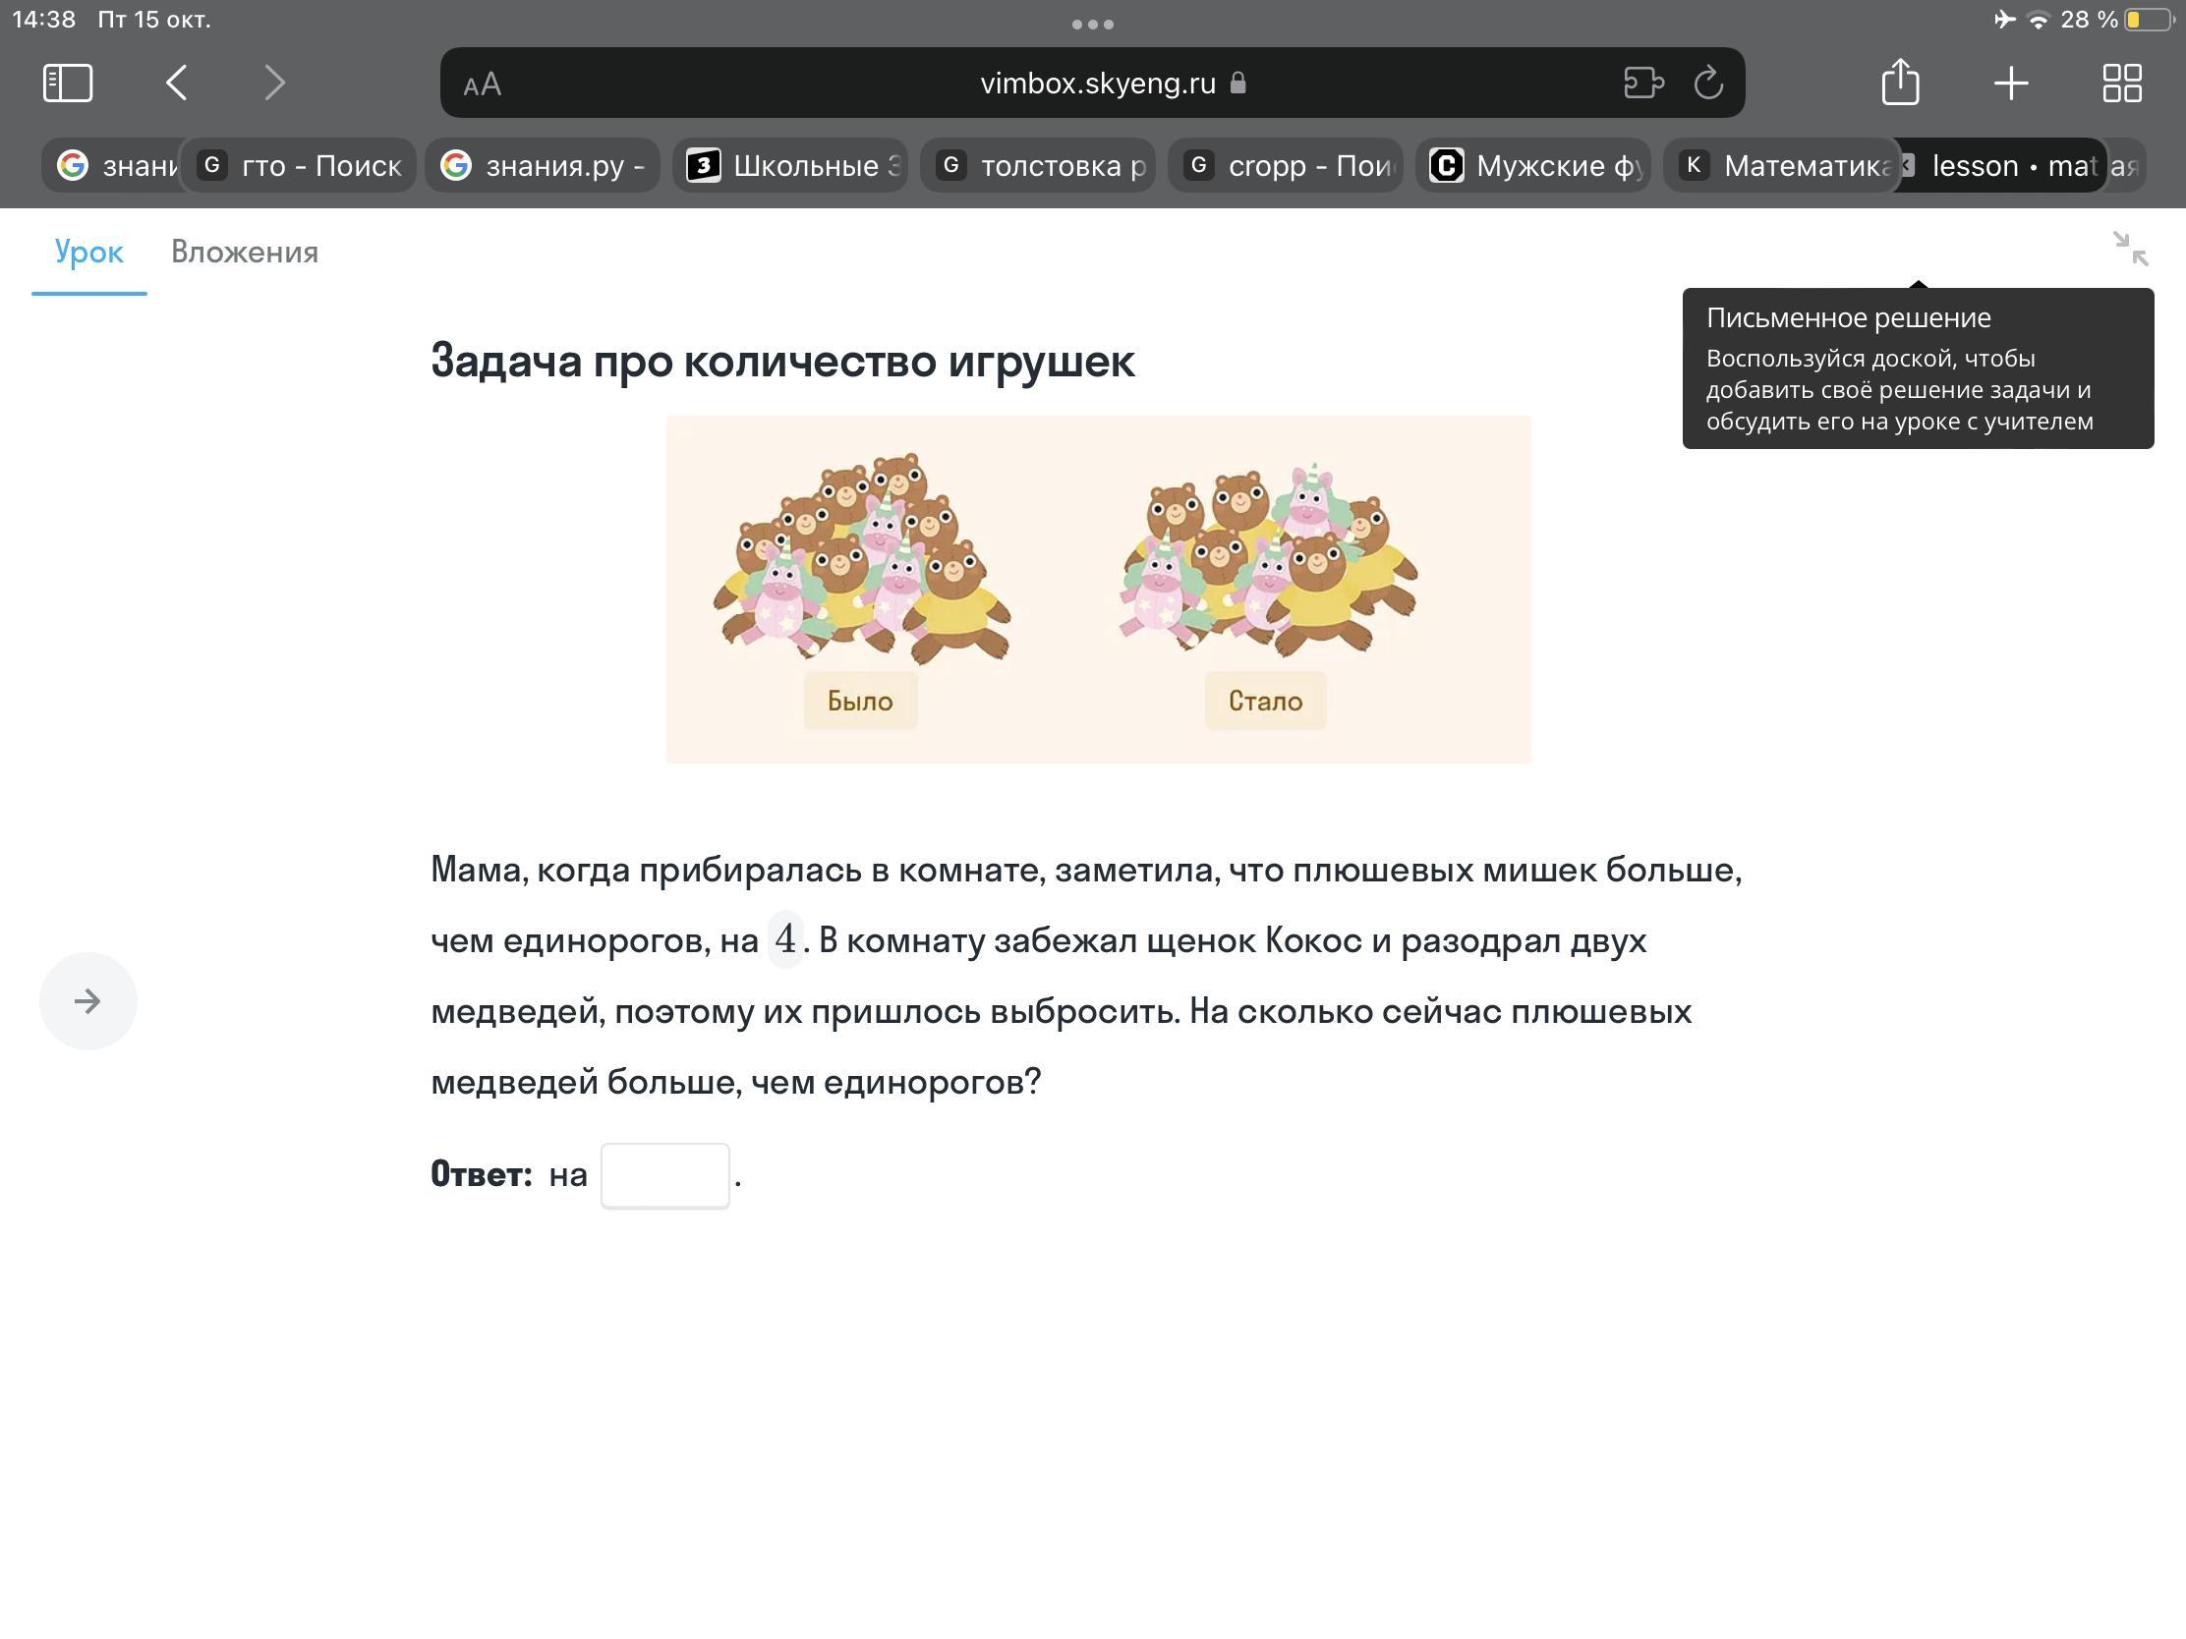
Task: Switch to the Вложения tab
Action: 244,252
